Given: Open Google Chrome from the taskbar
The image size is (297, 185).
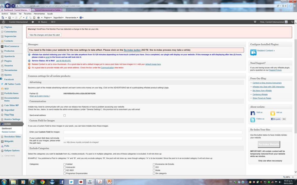Looking at the screenshot, I should [x=42, y=182].
